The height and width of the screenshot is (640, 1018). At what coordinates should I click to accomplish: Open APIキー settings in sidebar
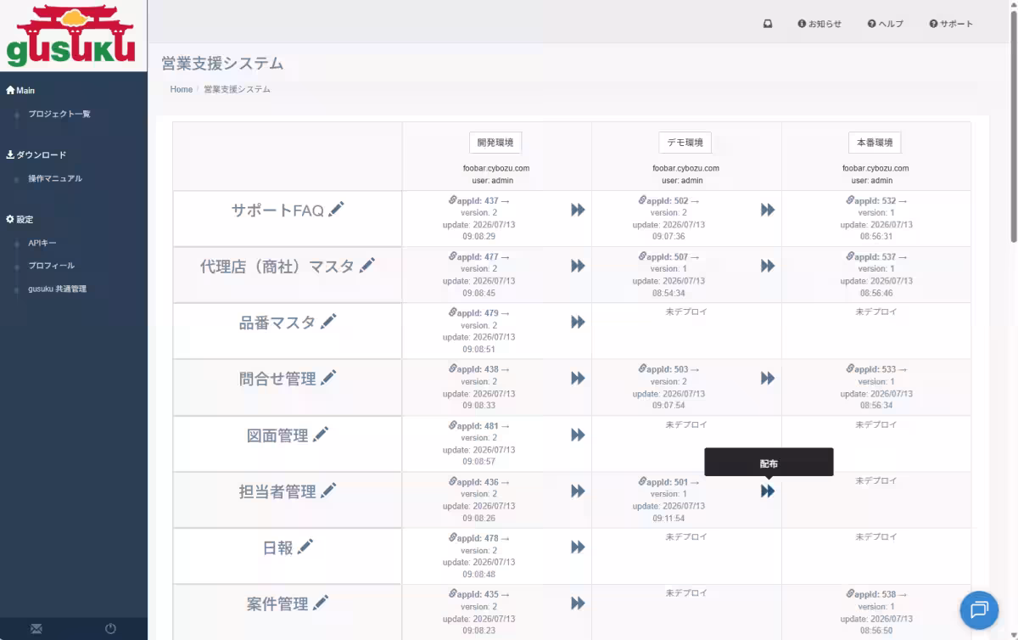click(42, 244)
